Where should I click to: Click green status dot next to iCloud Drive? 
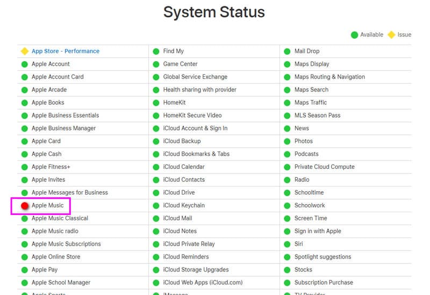click(x=156, y=192)
